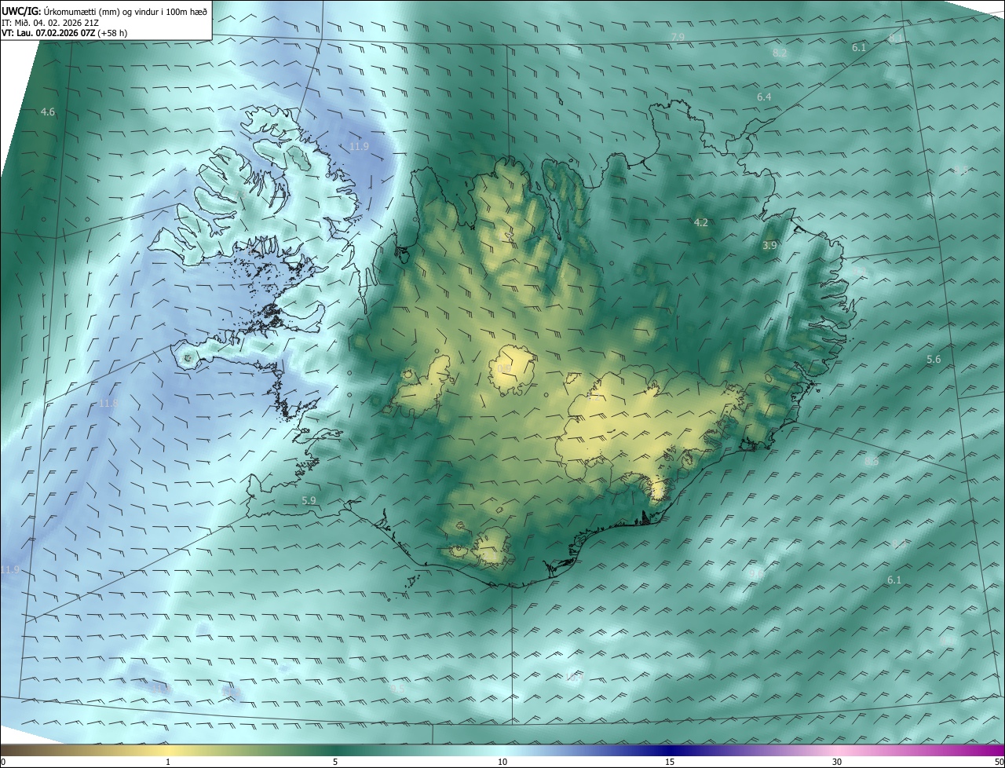
Task: Click the 4.6 value label on the map
Action: pos(48,112)
